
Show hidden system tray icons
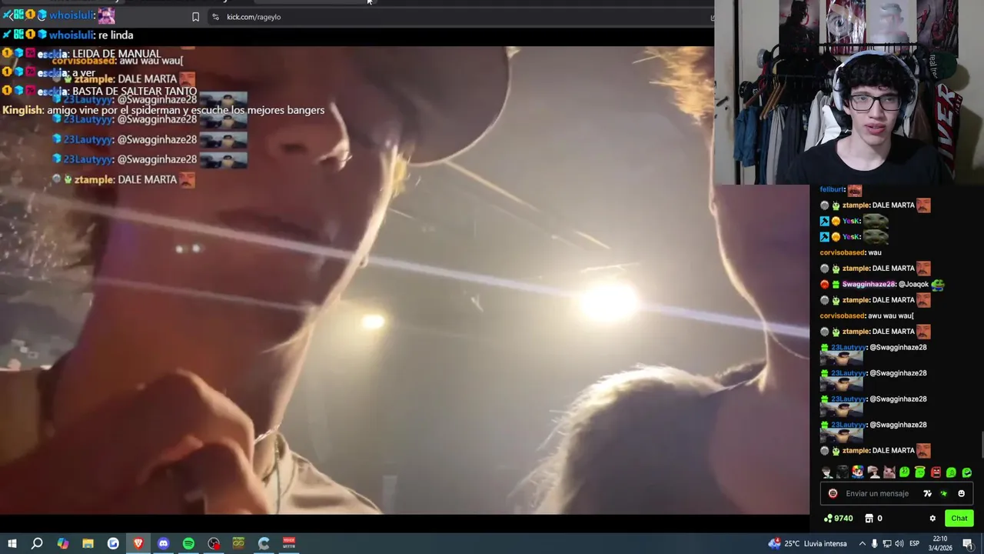pos(862,543)
